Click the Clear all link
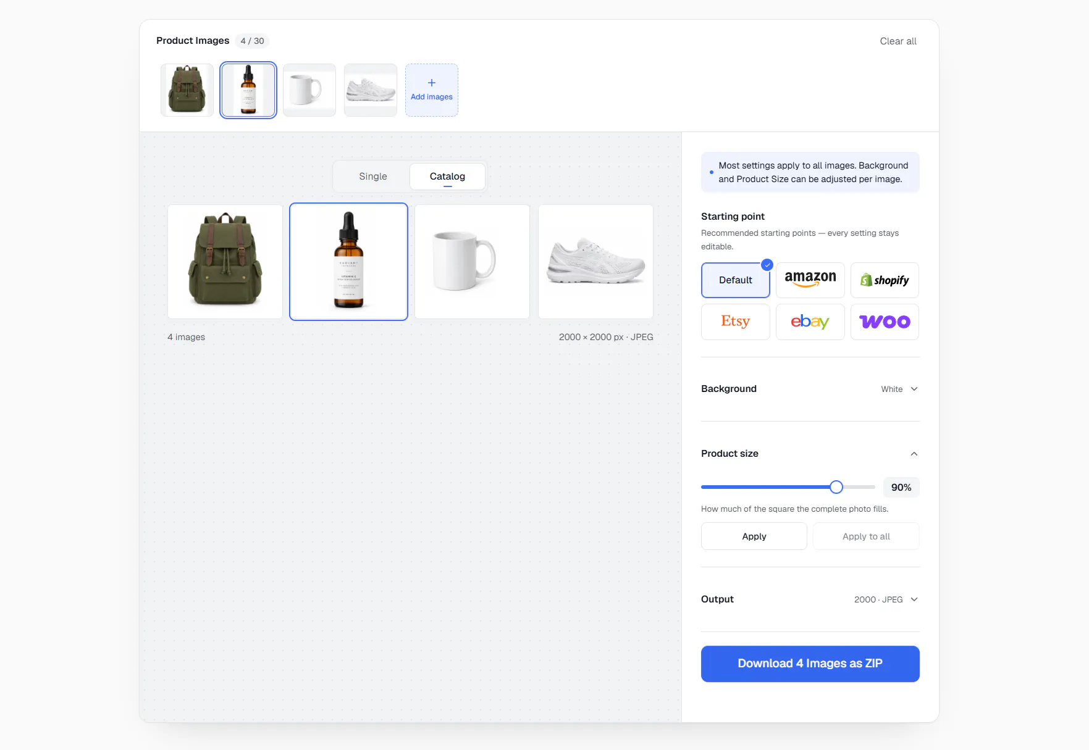 (898, 41)
